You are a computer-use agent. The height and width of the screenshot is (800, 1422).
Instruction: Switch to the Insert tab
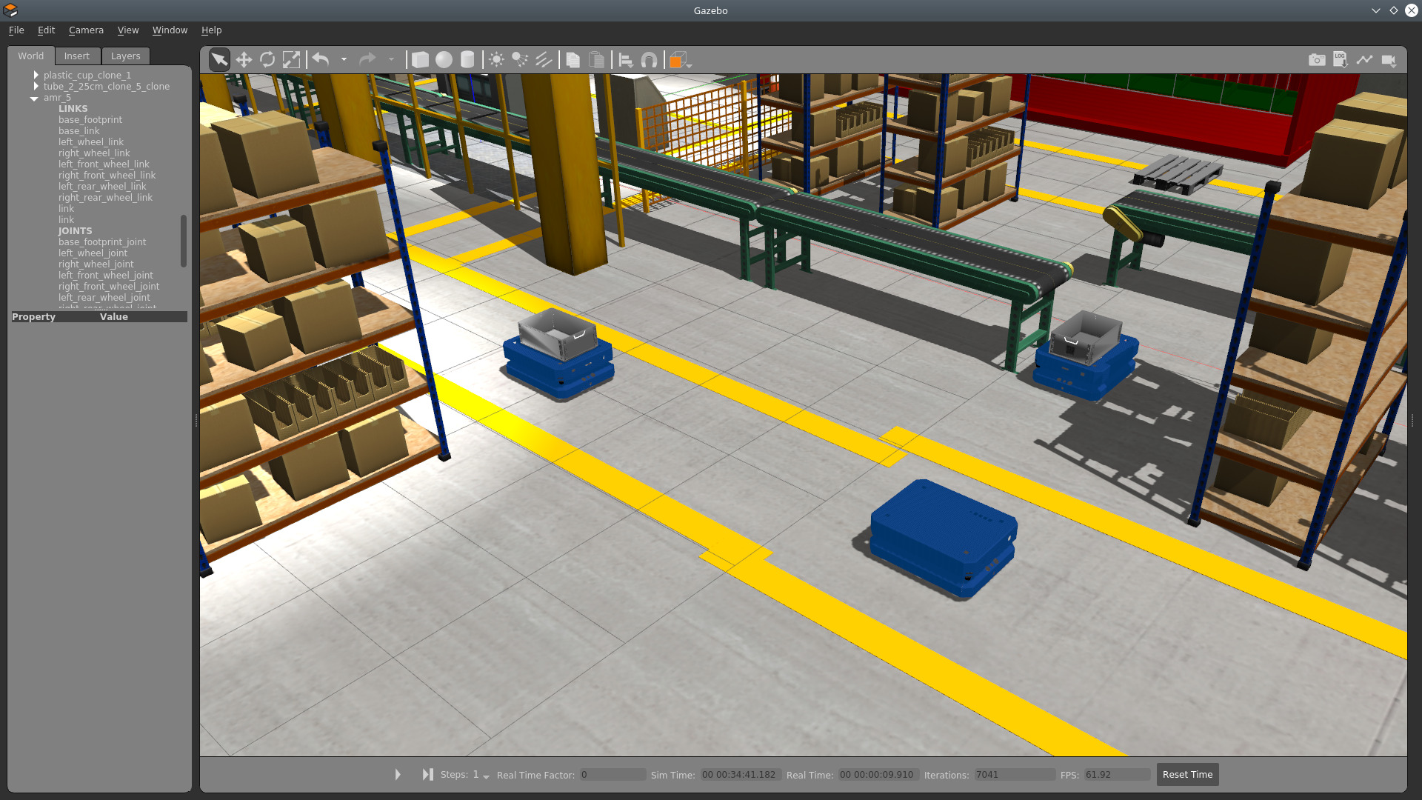(76, 56)
